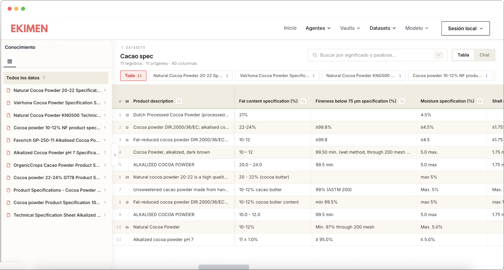
Task: Collapse the sidebar with the chevron handle
Action: click(x=115, y=155)
